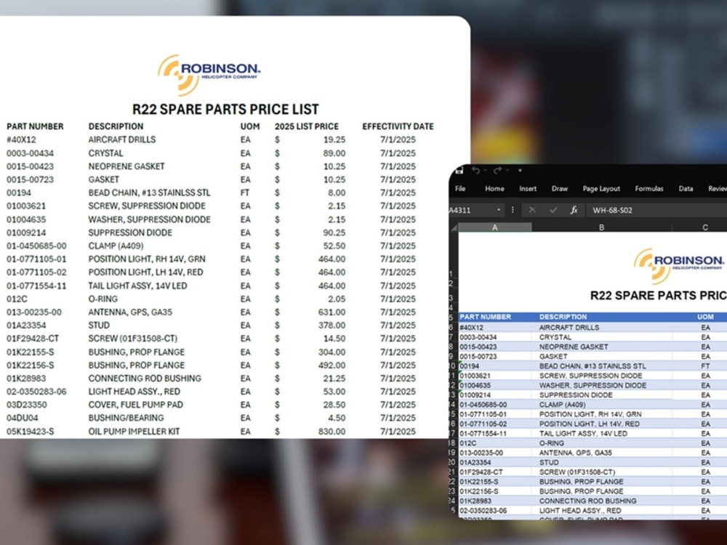The image size is (727, 545).
Task: Switch to the Draw ribbon tab
Action: (560, 189)
